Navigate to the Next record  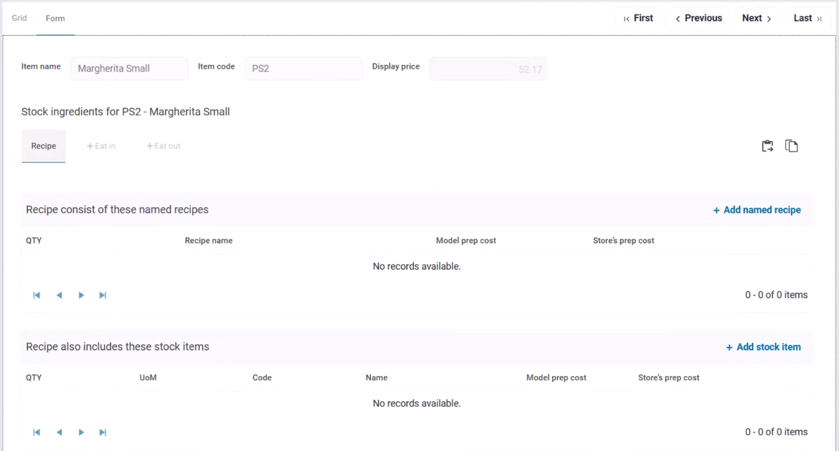click(756, 18)
